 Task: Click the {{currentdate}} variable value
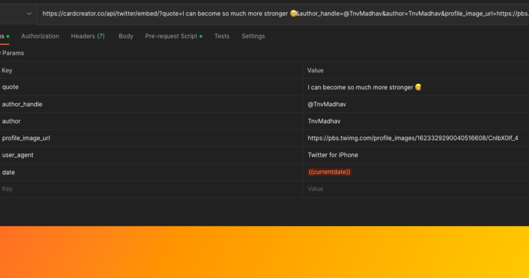tap(329, 172)
